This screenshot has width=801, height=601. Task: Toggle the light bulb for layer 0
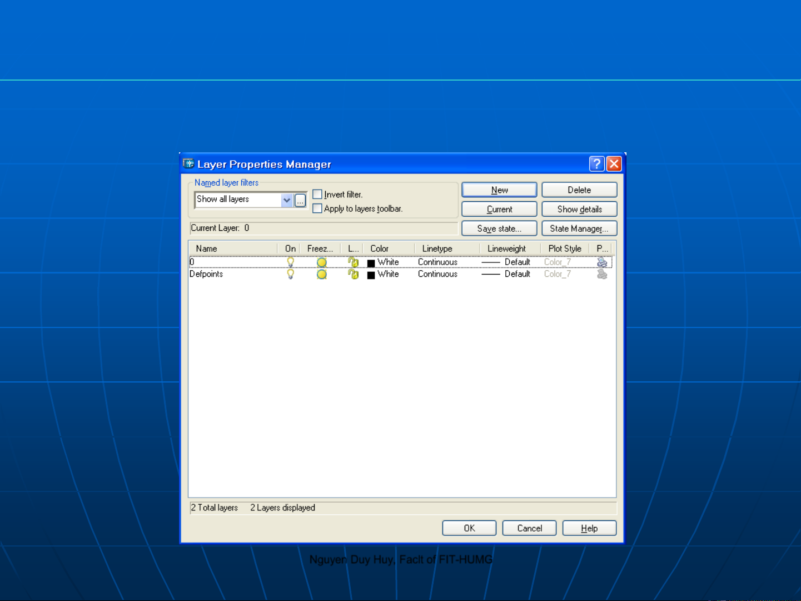pyautogui.click(x=290, y=262)
